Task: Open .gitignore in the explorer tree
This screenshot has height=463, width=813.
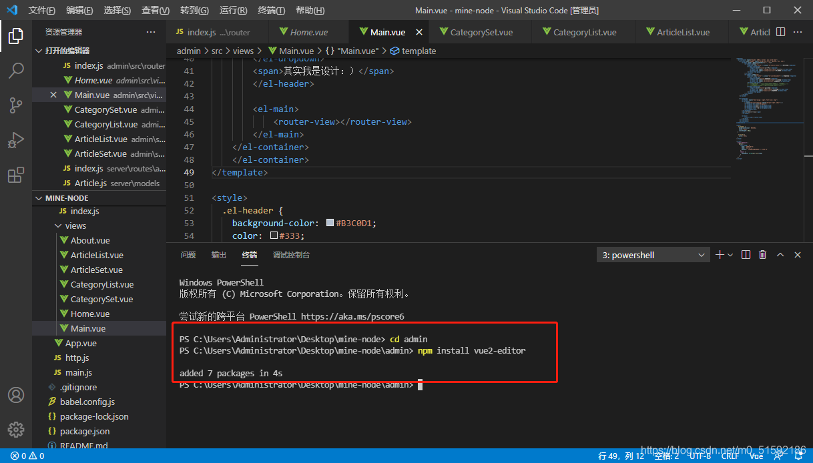Action: click(x=78, y=387)
